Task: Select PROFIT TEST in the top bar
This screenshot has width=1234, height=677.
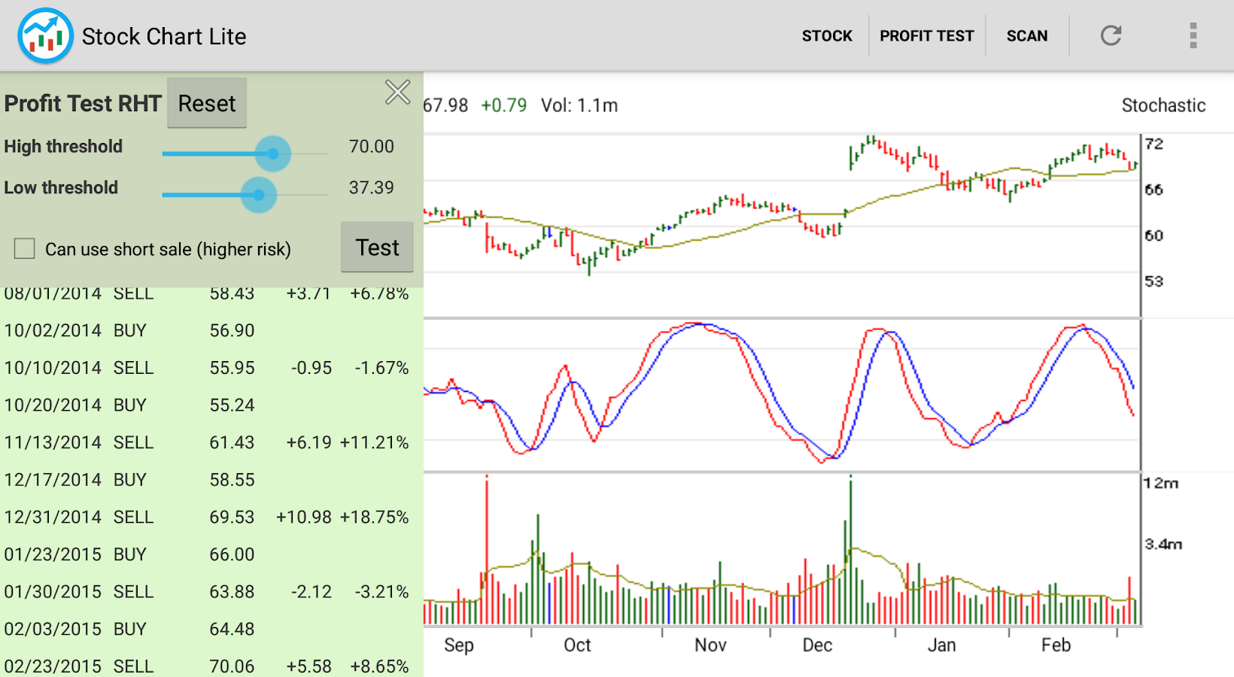Action: click(926, 36)
